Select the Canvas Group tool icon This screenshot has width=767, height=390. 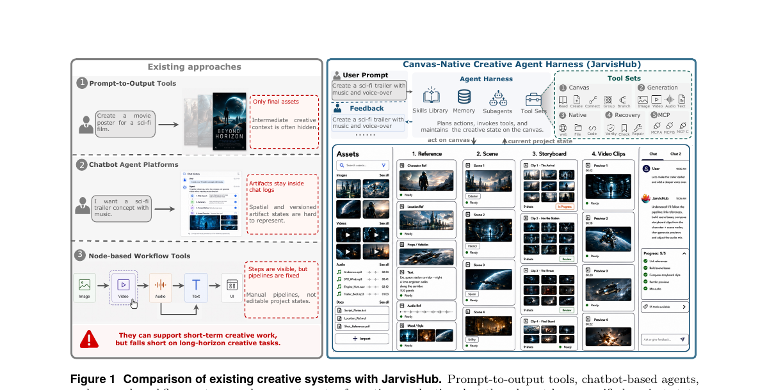pyautogui.click(x=608, y=100)
